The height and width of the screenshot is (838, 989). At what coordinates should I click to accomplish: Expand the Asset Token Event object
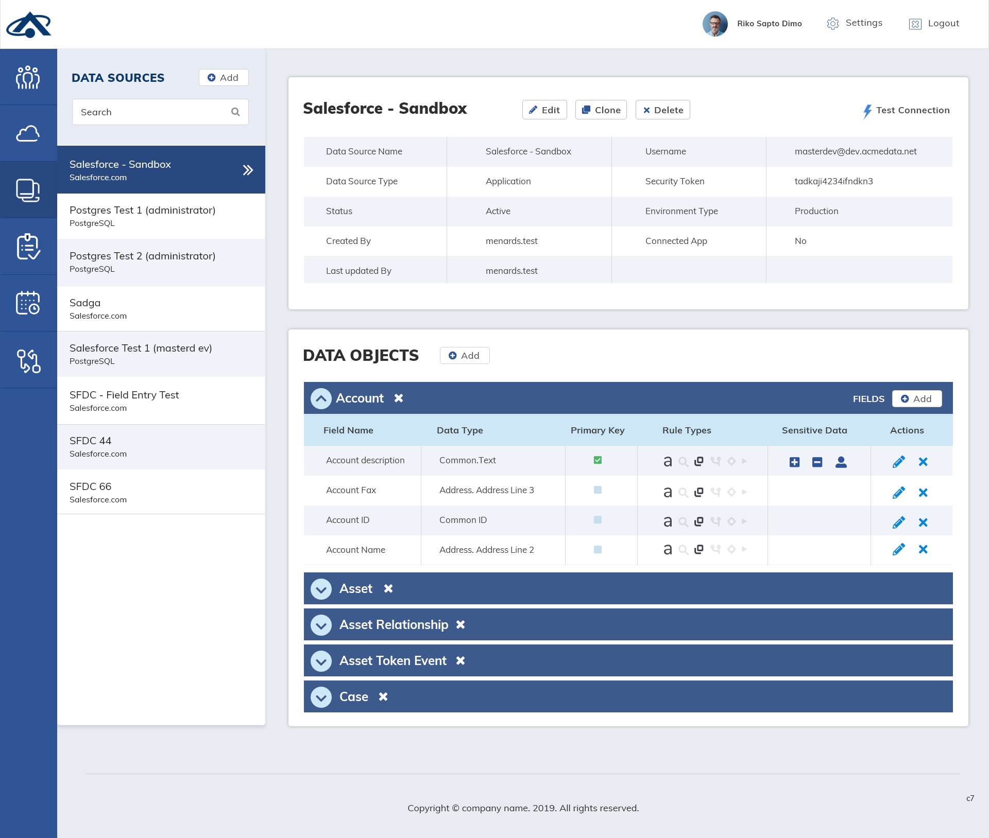pos(321,661)
